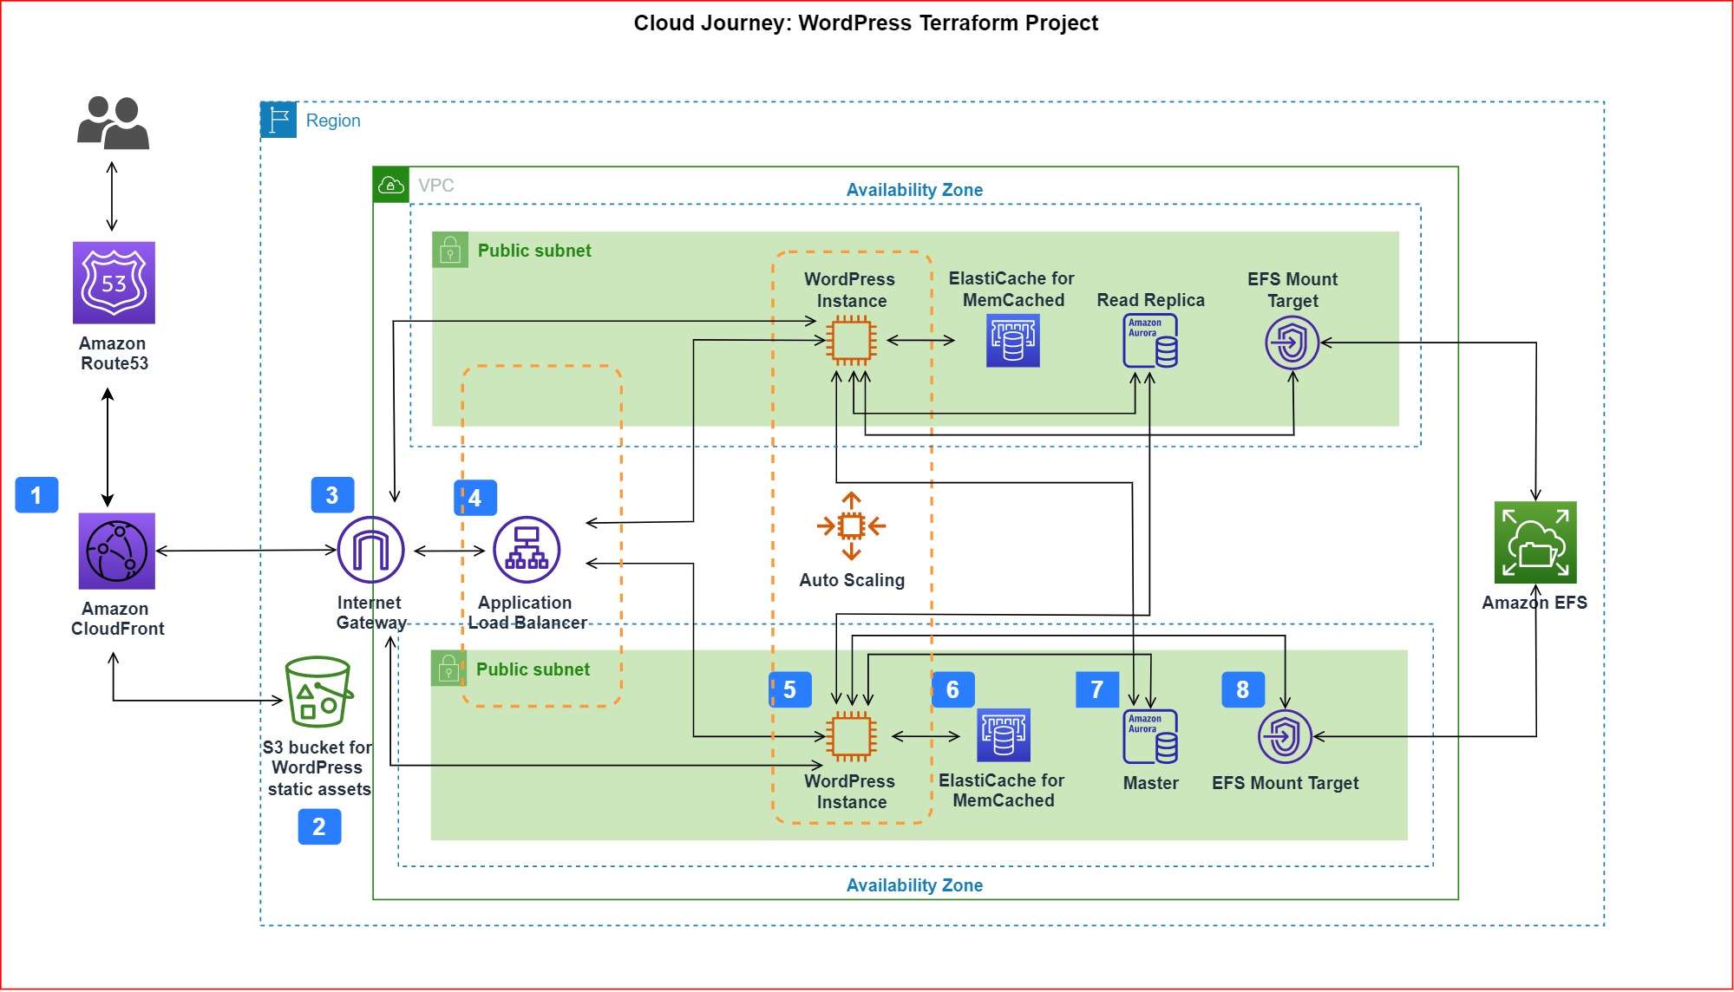Click the Amazon CloudFront label
The image size is (1734, 992).
(x=117, y=618)
